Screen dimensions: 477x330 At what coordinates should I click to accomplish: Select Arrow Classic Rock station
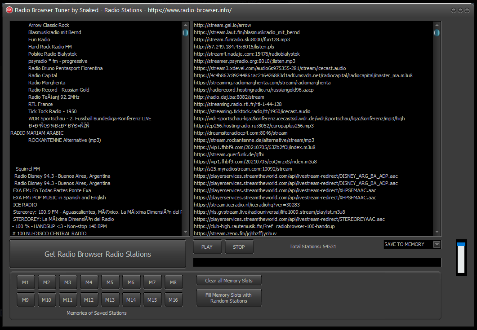tap(49, 25)
